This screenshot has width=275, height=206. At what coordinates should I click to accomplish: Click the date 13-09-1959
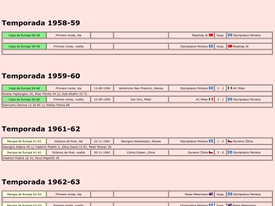(x=102, y=89)
